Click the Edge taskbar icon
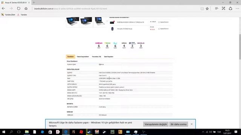Viewport: 241px width, 135px height. pyautogui.click(x=66, y=132)
